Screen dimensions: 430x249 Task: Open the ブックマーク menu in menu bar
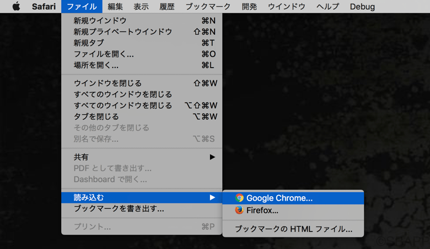tap(208, 7)
